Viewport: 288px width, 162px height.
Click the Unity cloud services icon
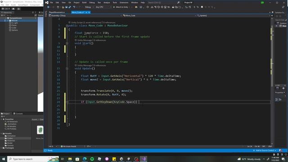13,9
